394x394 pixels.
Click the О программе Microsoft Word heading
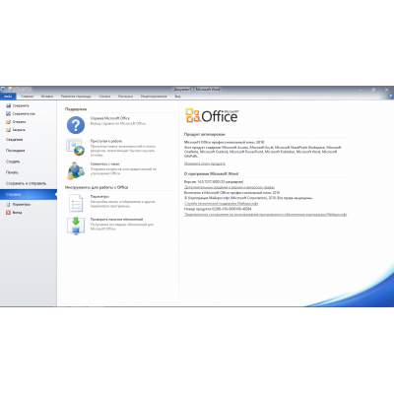point(211,173)
